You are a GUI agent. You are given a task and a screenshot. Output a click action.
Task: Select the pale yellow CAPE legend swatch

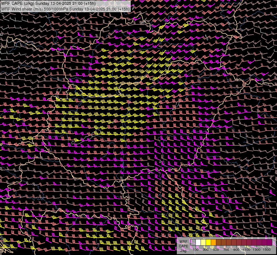pos(203,242)
